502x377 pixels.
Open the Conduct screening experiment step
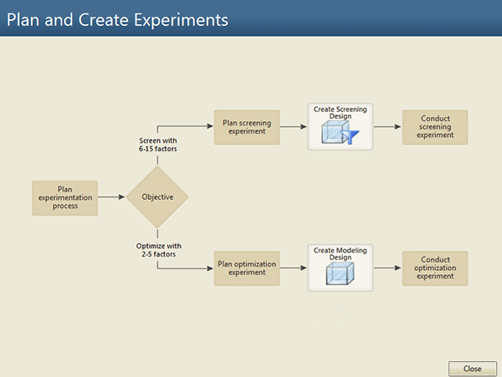(x=434, y=127)
